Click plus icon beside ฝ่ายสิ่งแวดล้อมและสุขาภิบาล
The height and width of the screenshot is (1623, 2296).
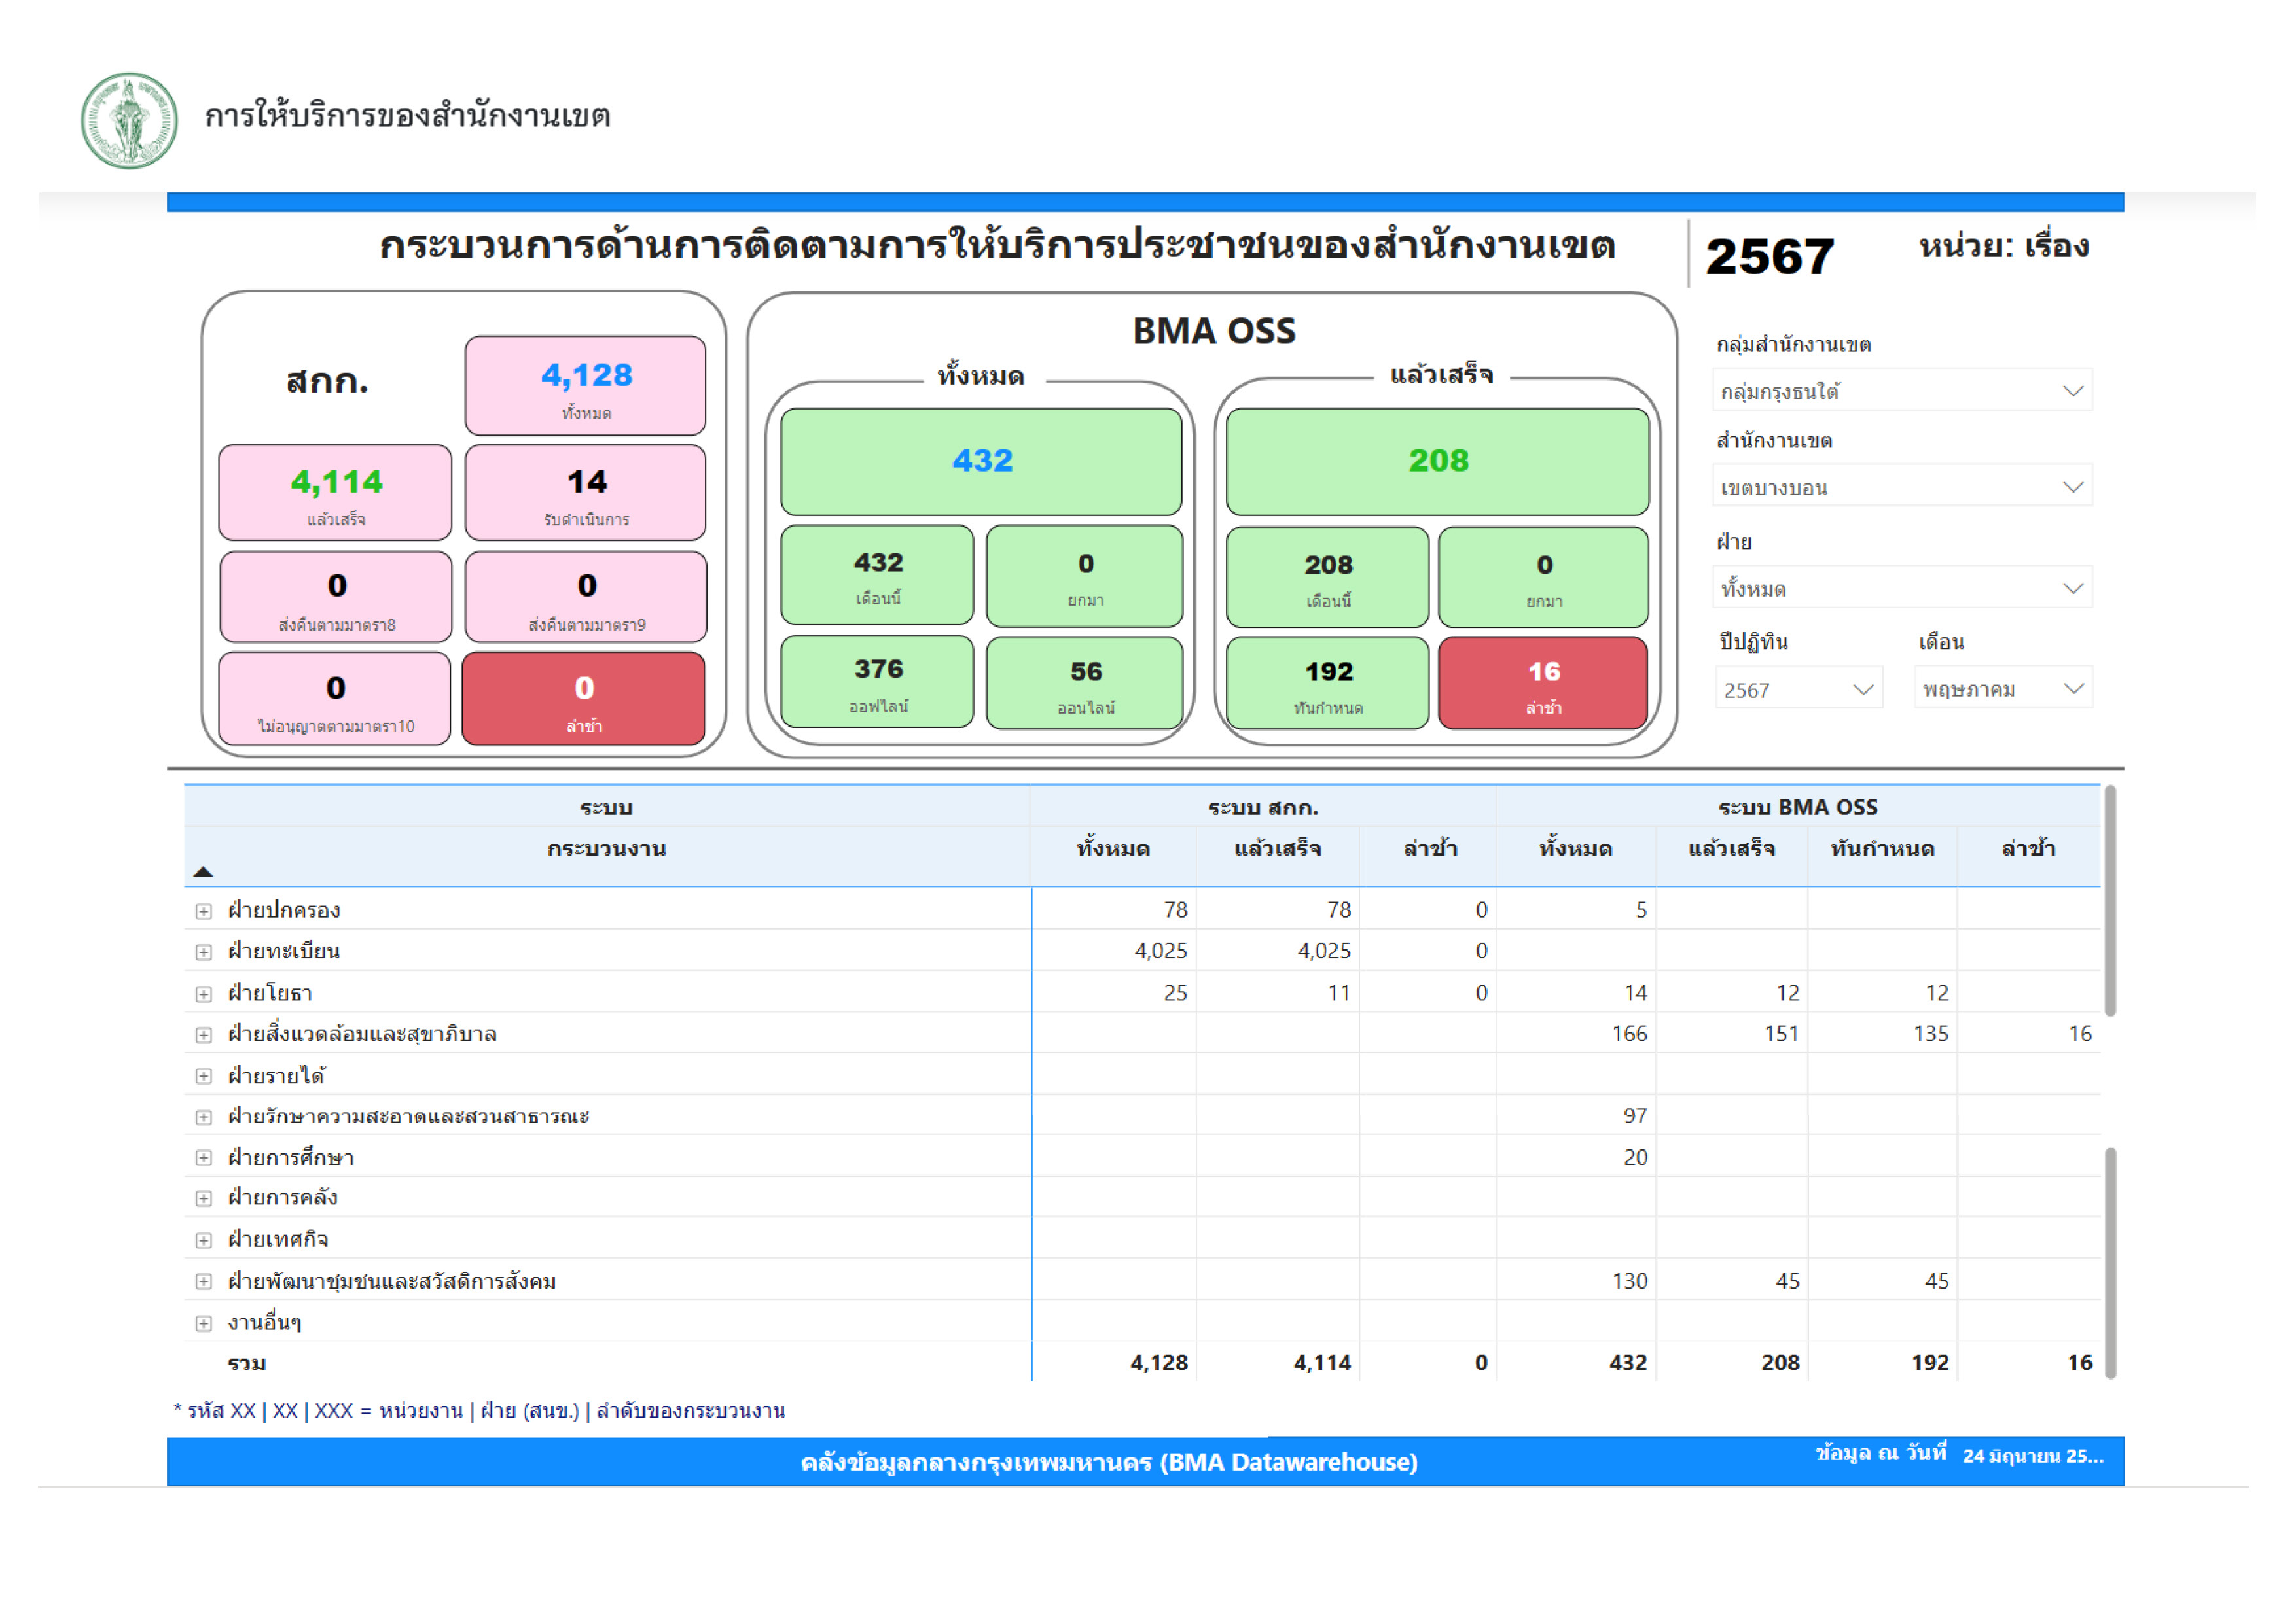(x=204, y=1034)
